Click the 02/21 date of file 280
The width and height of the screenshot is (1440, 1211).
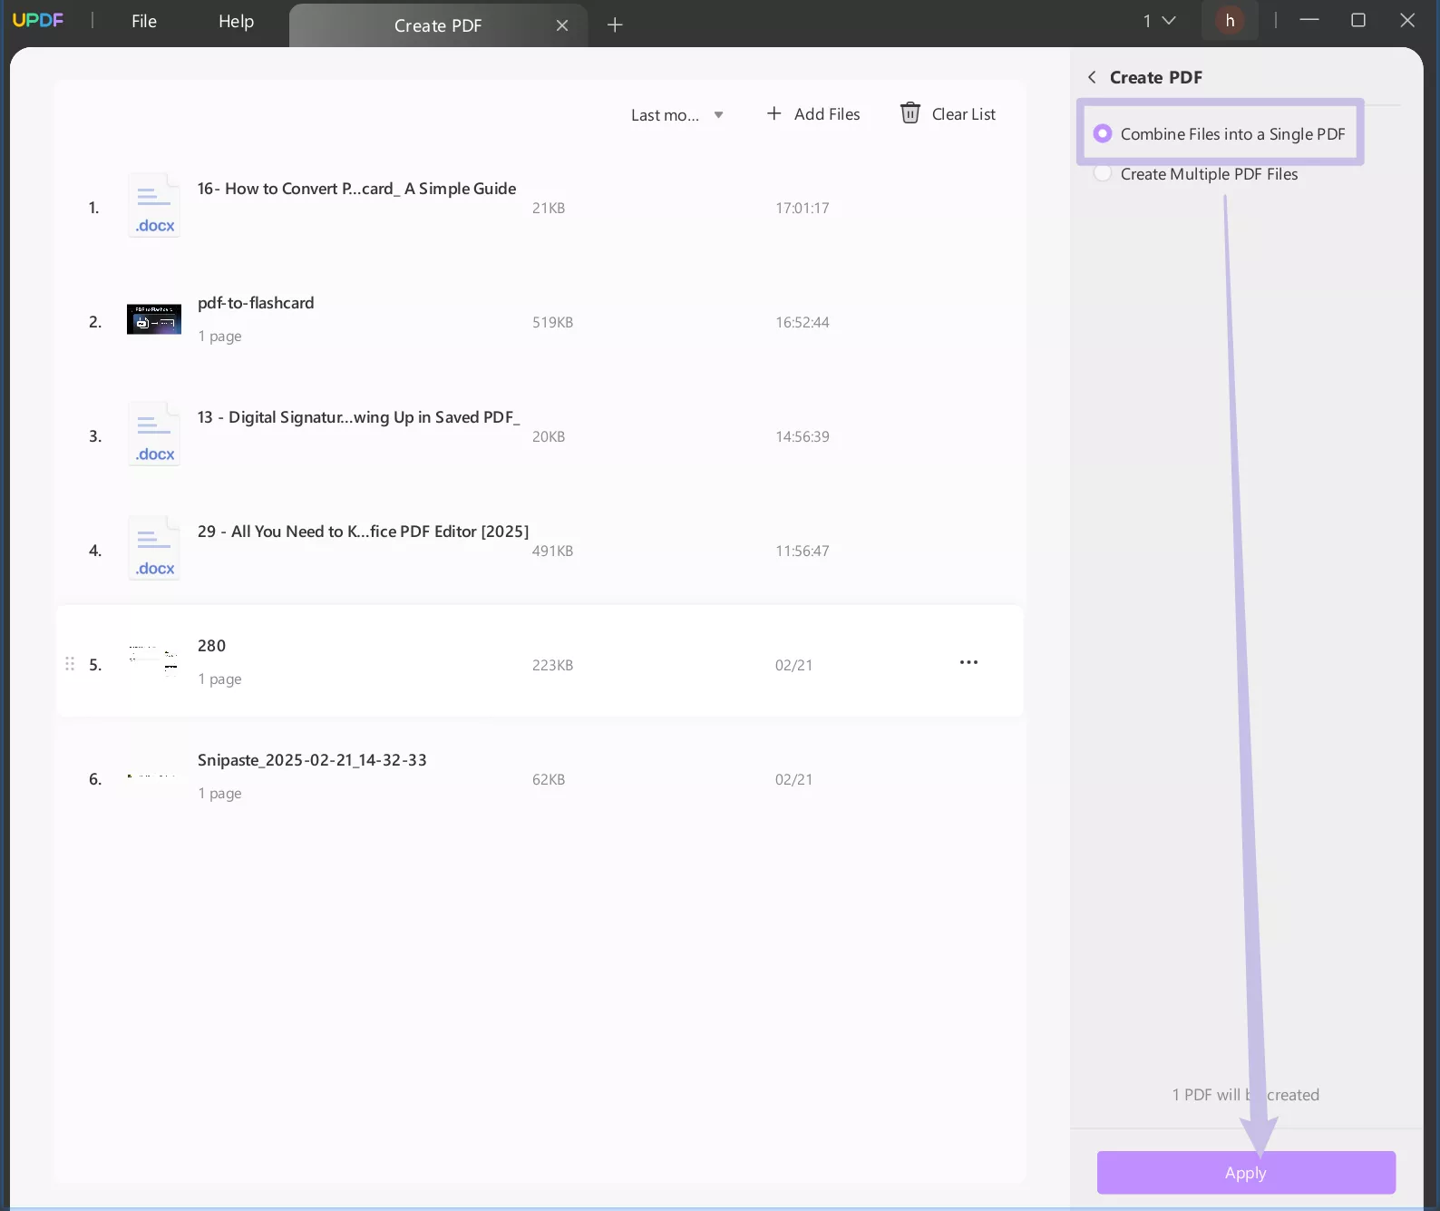click(x=793, y=665)
